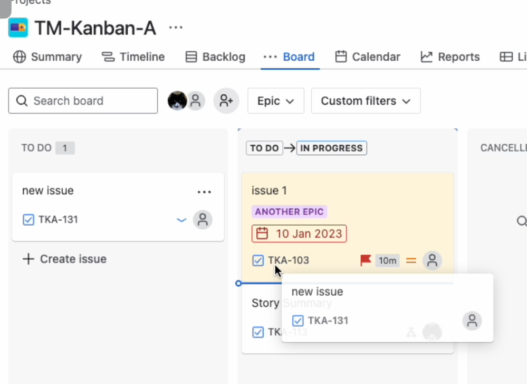Click the globe icon beside Summary
This screenshot has height=384, width=527.
20,57
